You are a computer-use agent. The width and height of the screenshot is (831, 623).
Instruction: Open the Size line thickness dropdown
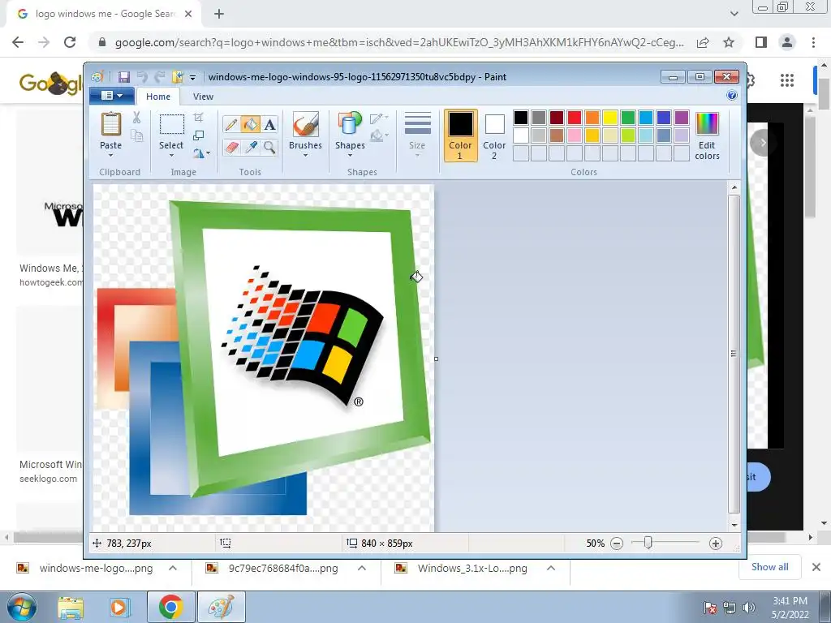(417, 135)
